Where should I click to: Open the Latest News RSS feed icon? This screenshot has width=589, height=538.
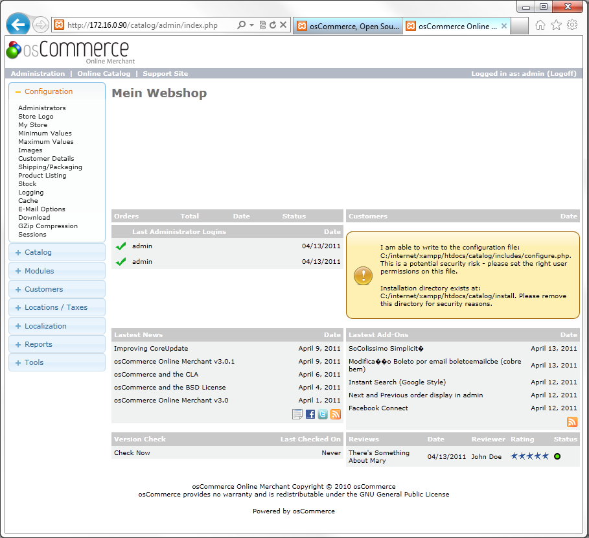tap(335, 414)
